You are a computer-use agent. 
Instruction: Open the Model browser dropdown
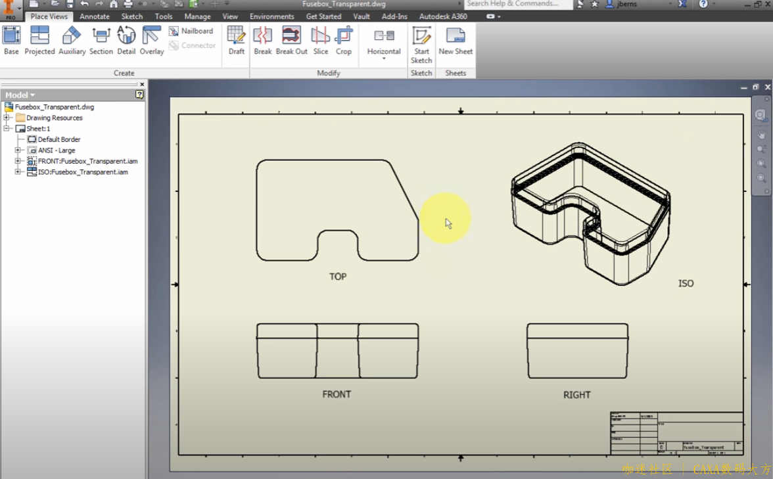[20, 95]
